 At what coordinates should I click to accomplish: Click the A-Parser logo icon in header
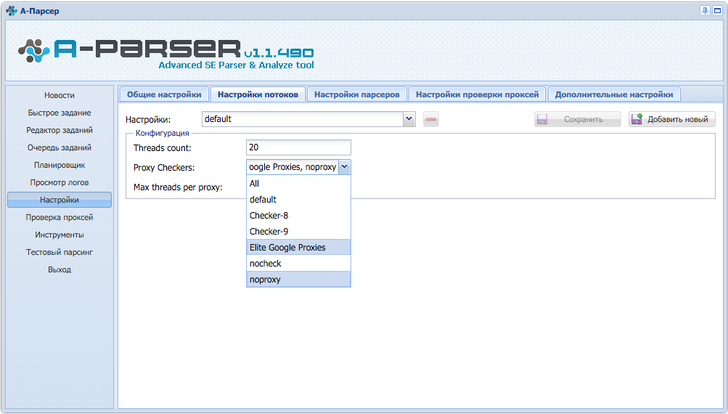(x=34, y=51)
